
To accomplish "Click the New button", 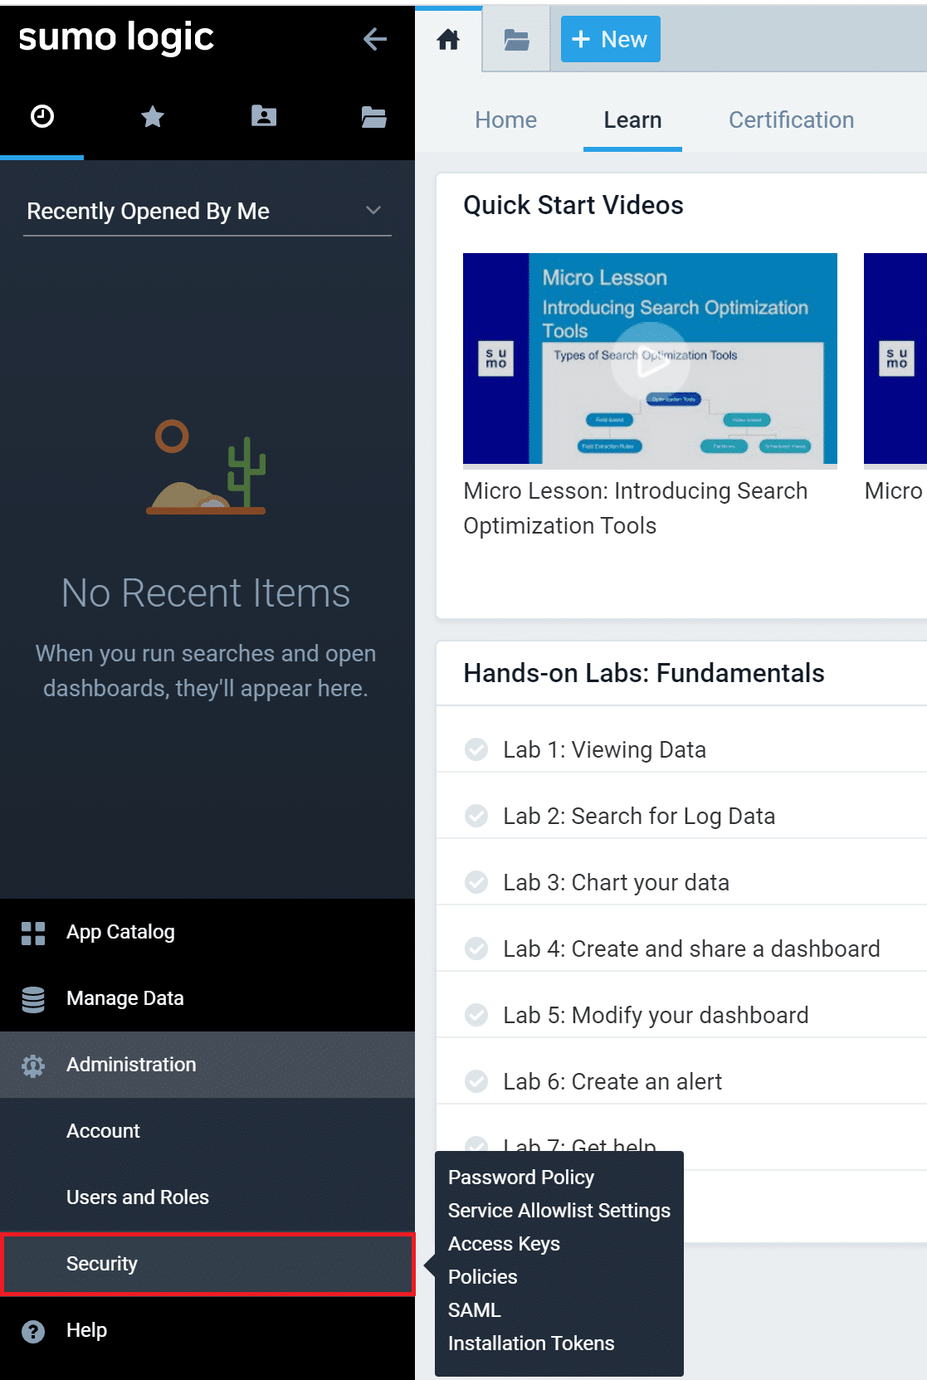I will pyautogui.click(x=611, y=39).
